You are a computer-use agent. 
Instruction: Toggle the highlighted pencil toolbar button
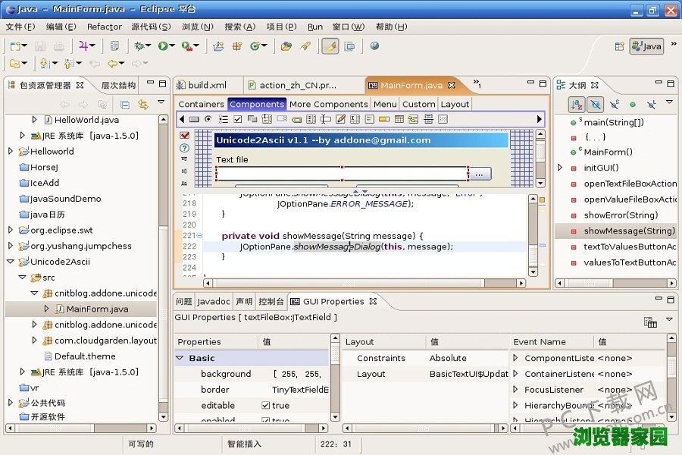(330, 46)
